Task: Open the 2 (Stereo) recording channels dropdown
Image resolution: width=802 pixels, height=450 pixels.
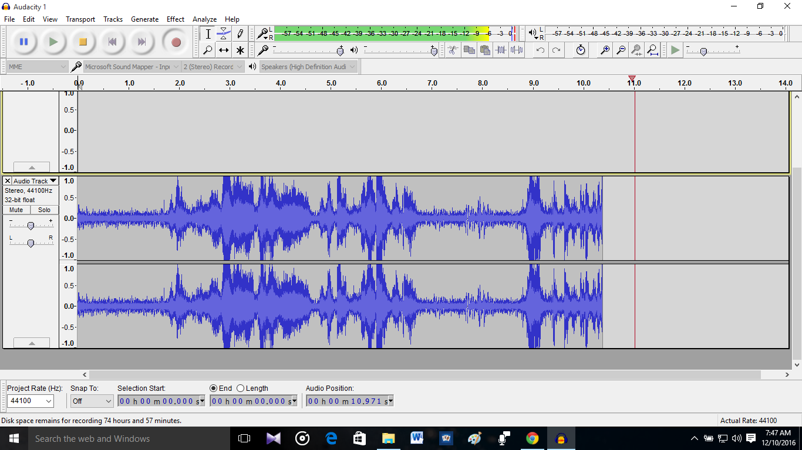Action: [213, 67]
